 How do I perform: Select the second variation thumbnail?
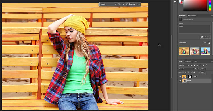click(195, 51)
